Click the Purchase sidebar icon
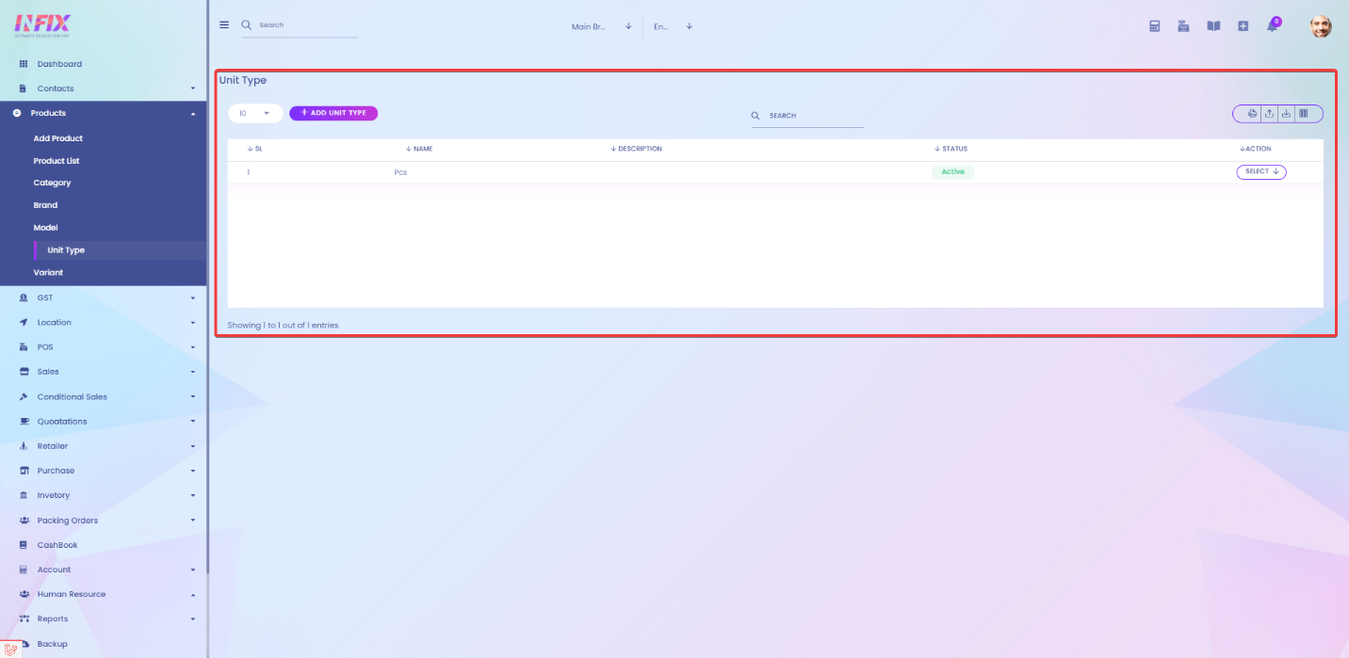Screen dimensions: 1349x658 click(24, 471)
